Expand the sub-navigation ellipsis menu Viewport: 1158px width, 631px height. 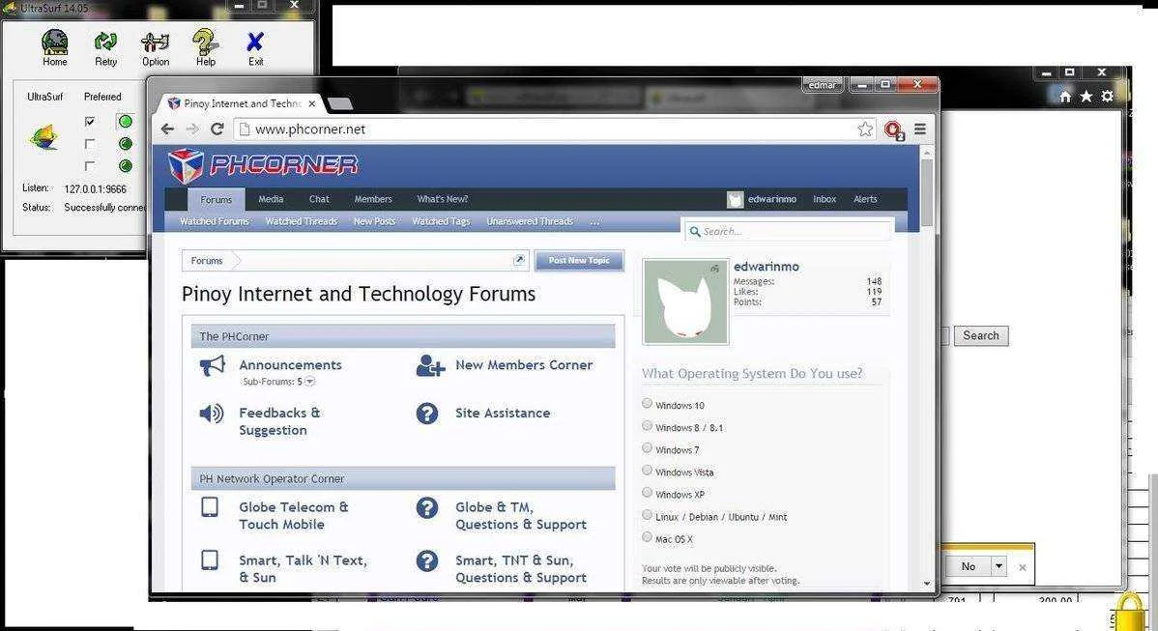[x=595, y=221]
